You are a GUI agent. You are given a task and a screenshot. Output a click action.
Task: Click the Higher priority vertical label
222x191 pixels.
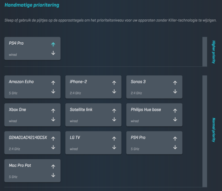[214, 52]
